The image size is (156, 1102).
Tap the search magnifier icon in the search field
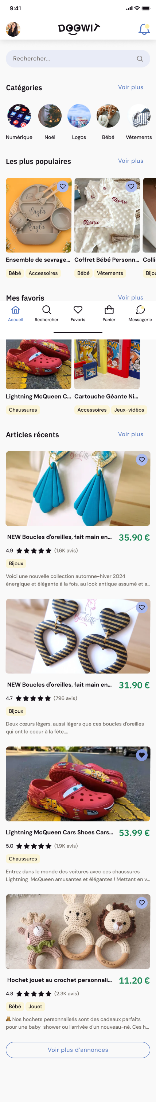[x=140, y=59]
